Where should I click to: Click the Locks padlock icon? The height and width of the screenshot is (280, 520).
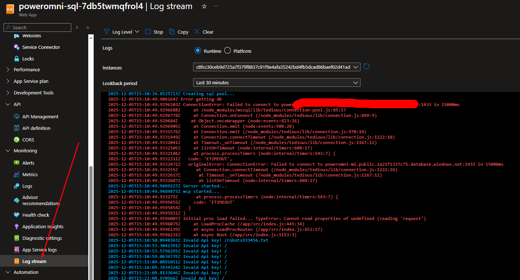pyautogui.click(x=16, y=59)
